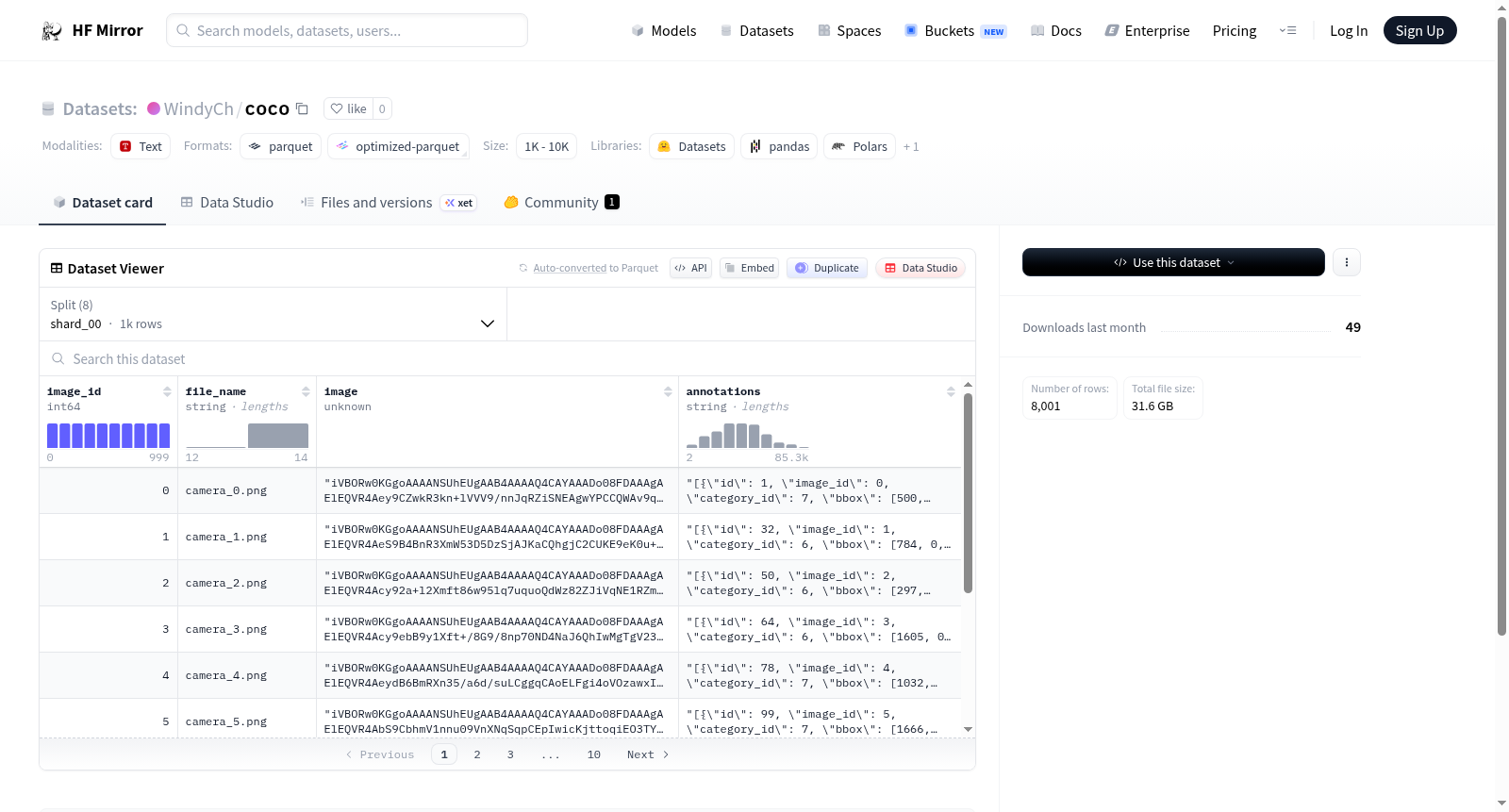The image size is (1509, 812).
Task: Click the image_id histogram bars
Action: pyautogui.click(x=108, y=435)
